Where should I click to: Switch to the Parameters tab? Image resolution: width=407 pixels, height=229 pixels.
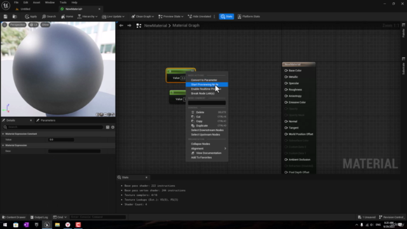[x=46, y=120]
